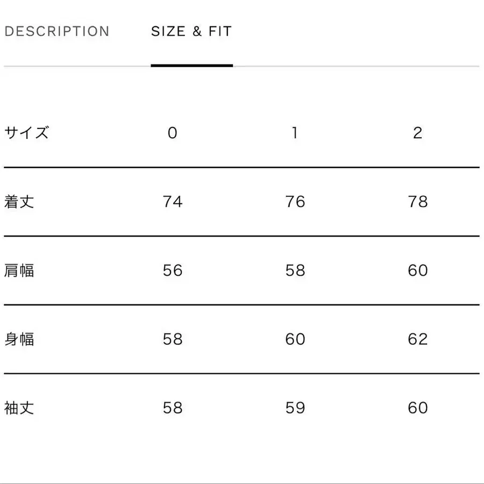Click the size 2 column header
This screenshot has width=484, height=484.
(x=418, y=133)
